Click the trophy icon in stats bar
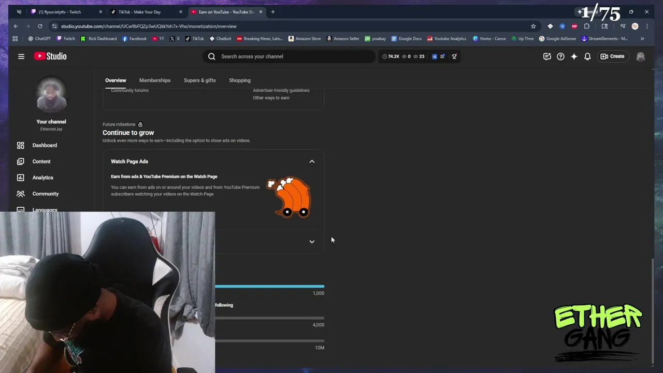663x373 pixels. (x=454, y=56)
